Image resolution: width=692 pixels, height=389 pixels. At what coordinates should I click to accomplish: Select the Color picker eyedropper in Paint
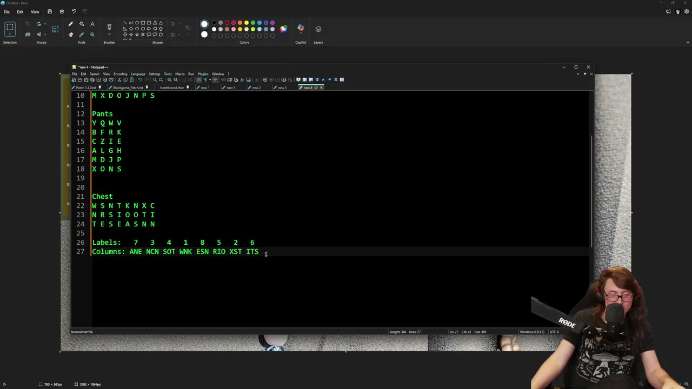click(82, 35)
